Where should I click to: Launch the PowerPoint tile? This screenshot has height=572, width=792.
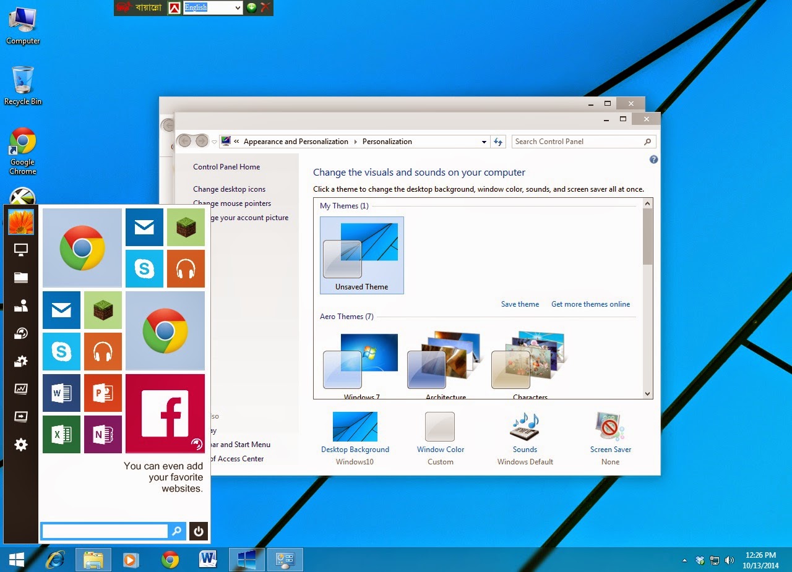point(103,393)
